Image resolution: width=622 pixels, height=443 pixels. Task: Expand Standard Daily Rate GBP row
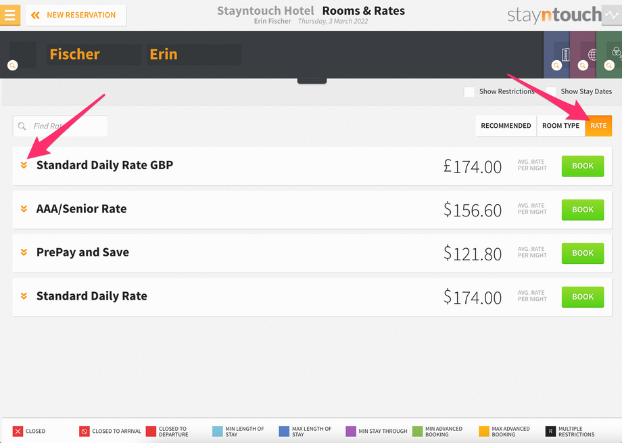click(x=24, y=165)
